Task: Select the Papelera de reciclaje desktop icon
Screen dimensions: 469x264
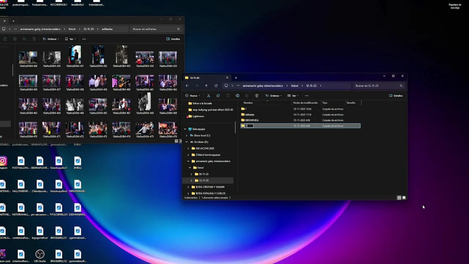Action: click(x=455, y=6)
